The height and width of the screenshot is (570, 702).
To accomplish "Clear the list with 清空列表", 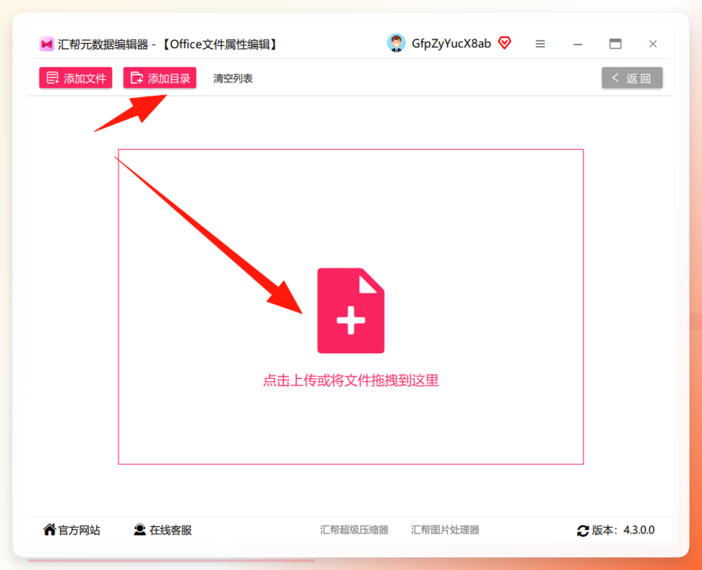I will click(233, 78).
